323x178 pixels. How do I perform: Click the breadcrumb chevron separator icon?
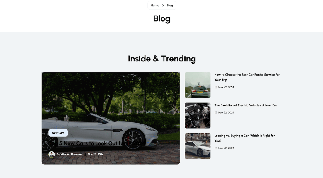pyautogui.click(x=163, y=6)
